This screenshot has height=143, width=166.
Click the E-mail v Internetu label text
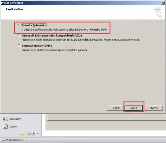[34, 25]
